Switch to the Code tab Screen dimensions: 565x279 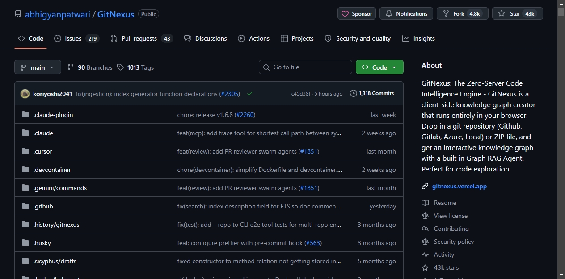(x=30, y=38)
